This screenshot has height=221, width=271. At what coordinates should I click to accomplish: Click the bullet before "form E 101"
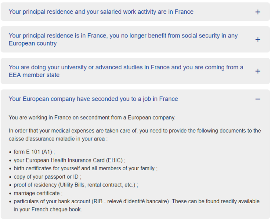click(10, 152)
